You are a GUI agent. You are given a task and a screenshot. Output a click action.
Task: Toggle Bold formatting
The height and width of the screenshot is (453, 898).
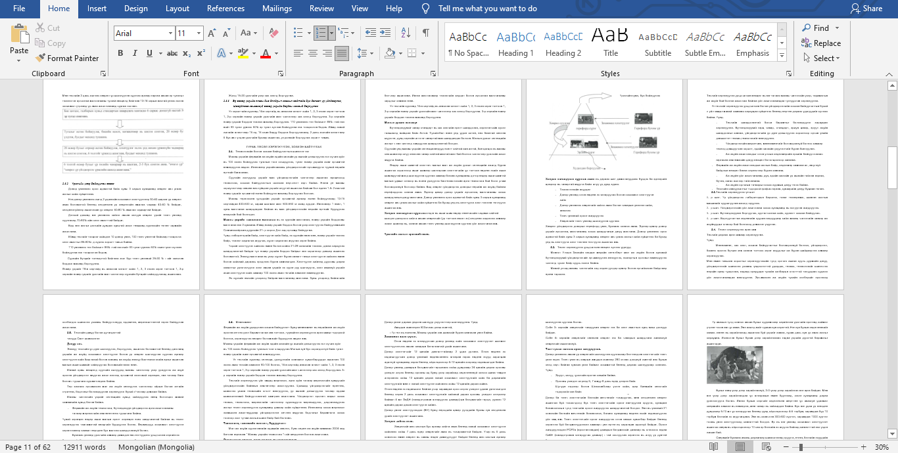coord(120,53)
